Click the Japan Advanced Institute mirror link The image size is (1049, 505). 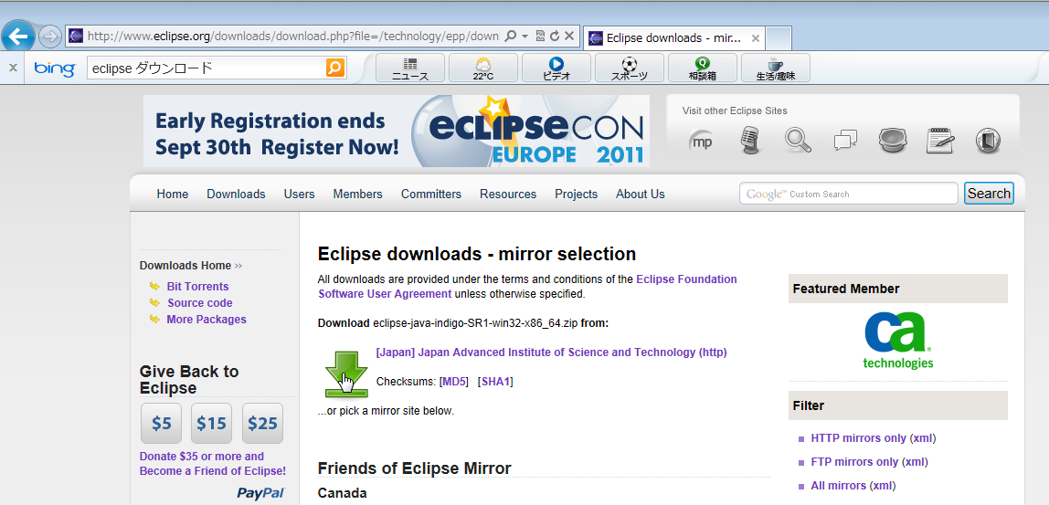coord(551,352)
